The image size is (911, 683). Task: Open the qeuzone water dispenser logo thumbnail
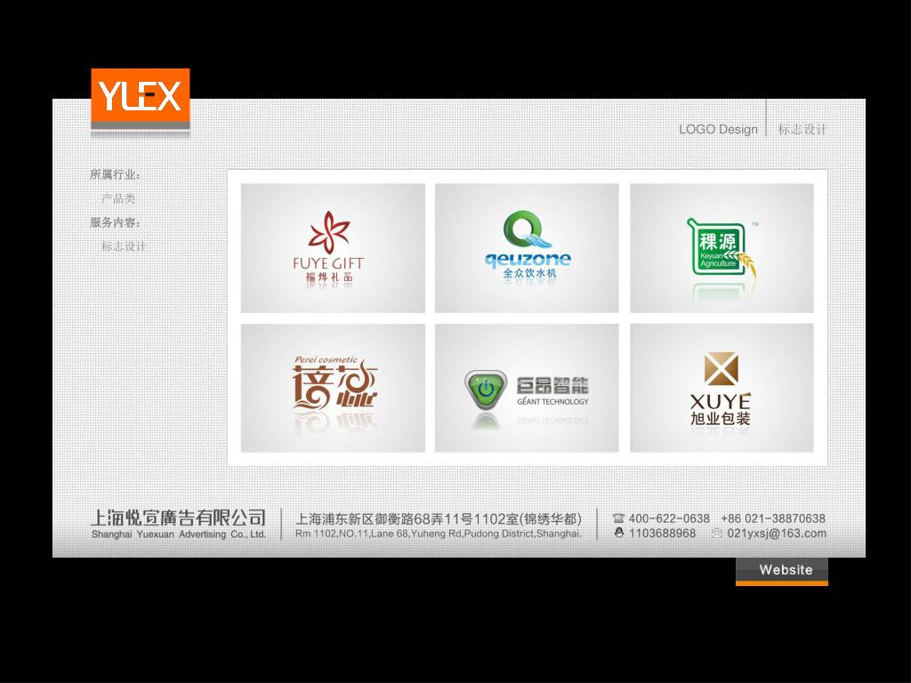527,248
